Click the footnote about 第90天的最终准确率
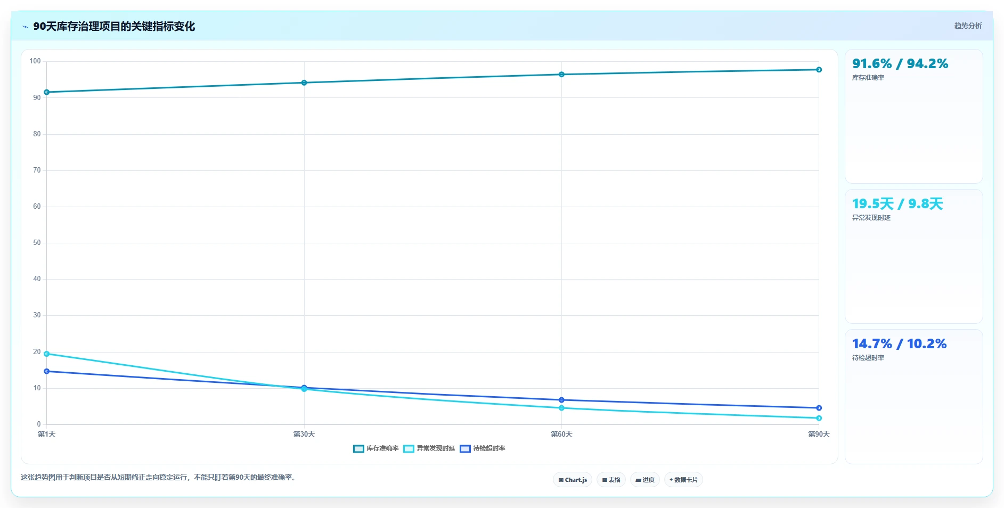This screenshot has height=508, width=1004. [159, 477]
